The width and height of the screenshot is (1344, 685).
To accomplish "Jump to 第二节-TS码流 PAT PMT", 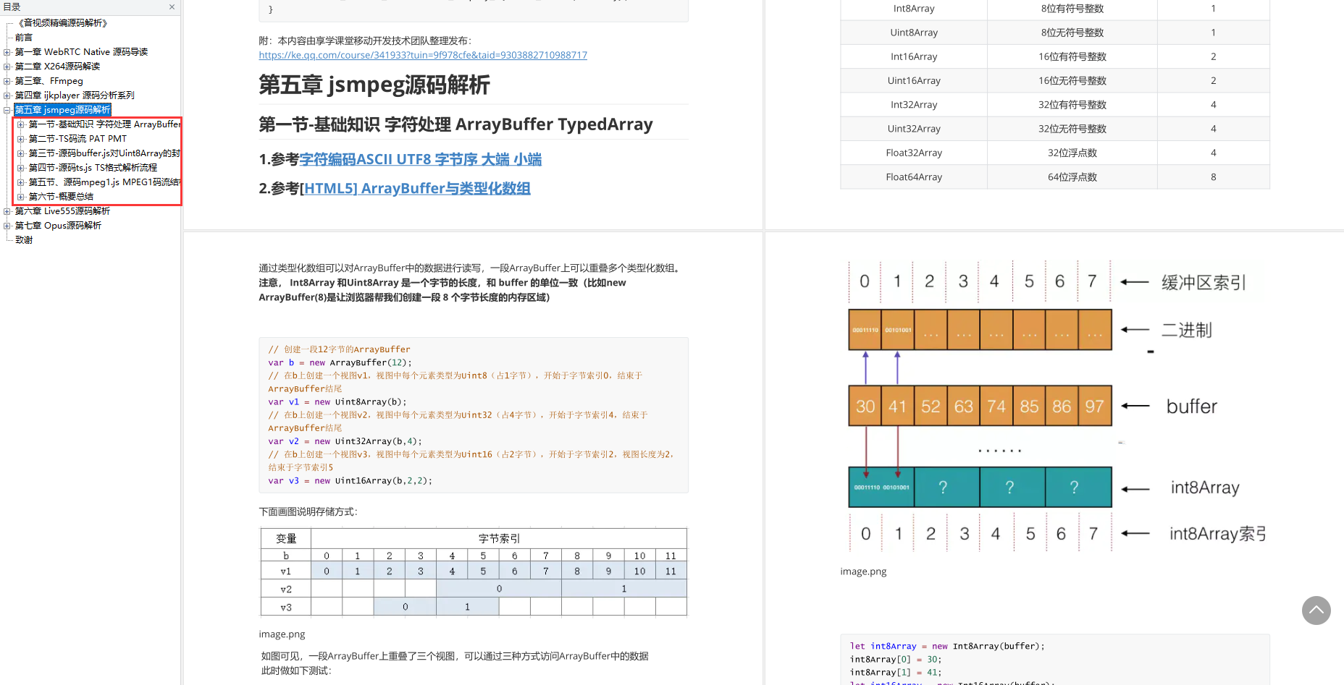I will (x=77, y=139).
